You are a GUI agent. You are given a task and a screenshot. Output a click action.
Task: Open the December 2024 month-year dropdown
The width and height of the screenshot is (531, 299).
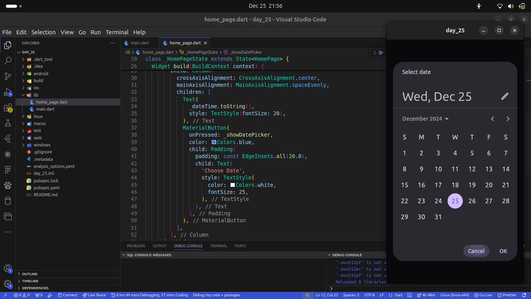pos(425,119)
